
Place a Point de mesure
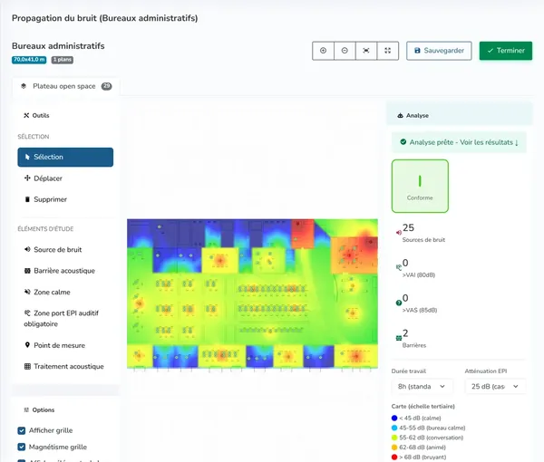[65, 345]
